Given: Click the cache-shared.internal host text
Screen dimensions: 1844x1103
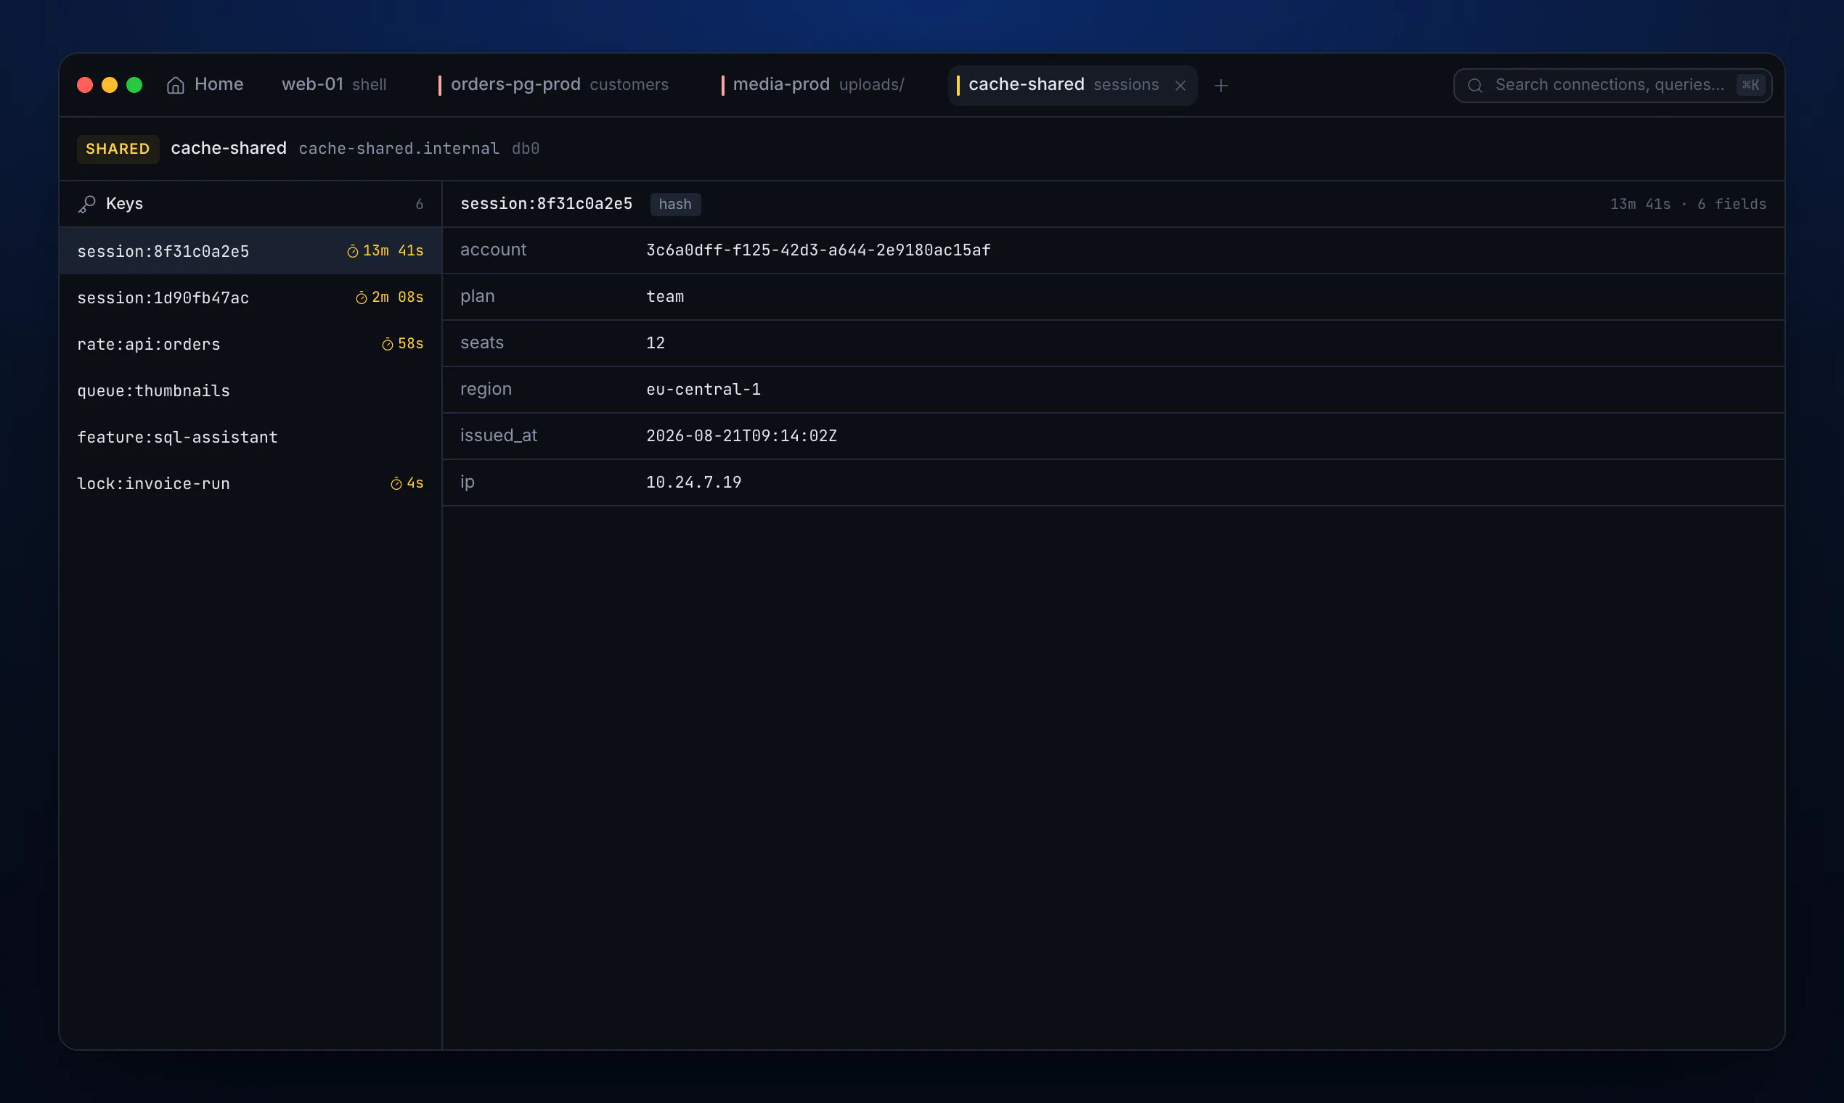Looking at the screenshot, I should (399, 149).
